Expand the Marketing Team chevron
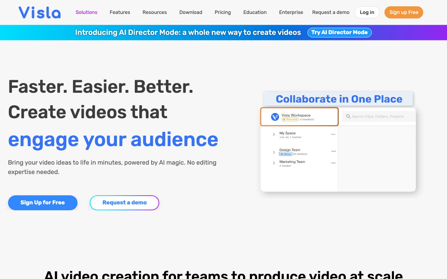 274,163
